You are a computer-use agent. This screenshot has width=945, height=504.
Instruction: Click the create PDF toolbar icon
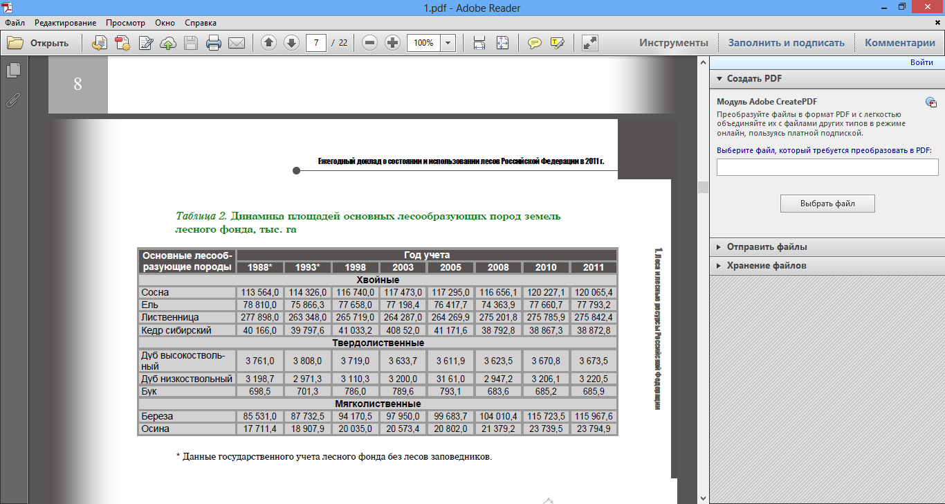[123, 43]
